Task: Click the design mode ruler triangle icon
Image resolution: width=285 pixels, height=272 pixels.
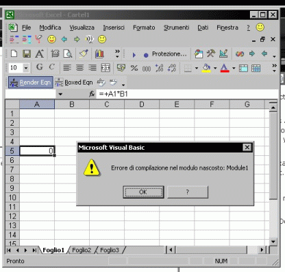Action: (223, 54)
